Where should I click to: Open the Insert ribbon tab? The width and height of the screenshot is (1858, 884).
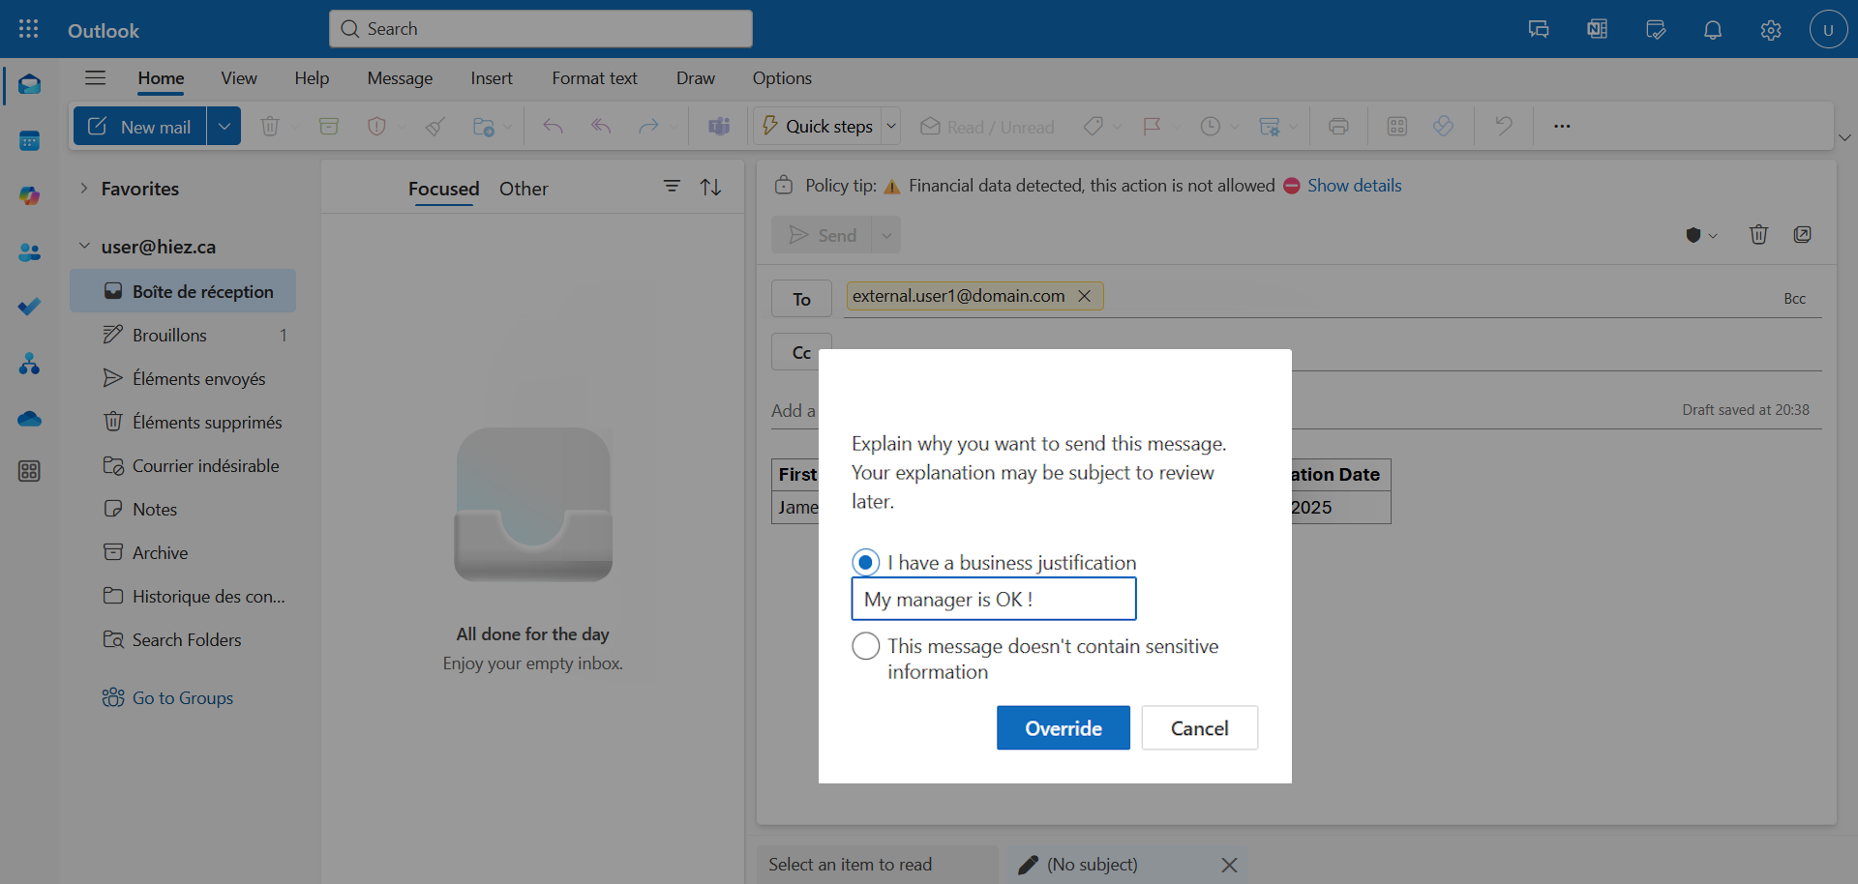491,78
